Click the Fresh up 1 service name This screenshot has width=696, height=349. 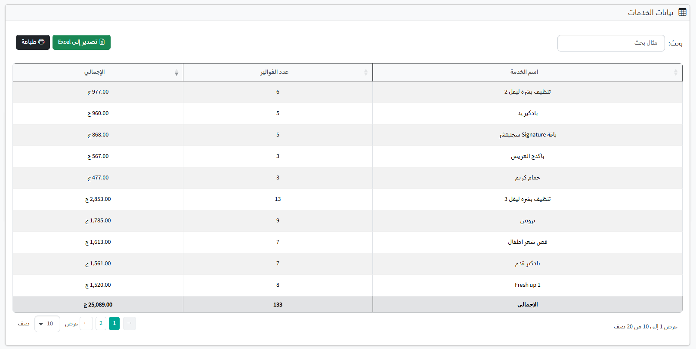coord(527,285)
